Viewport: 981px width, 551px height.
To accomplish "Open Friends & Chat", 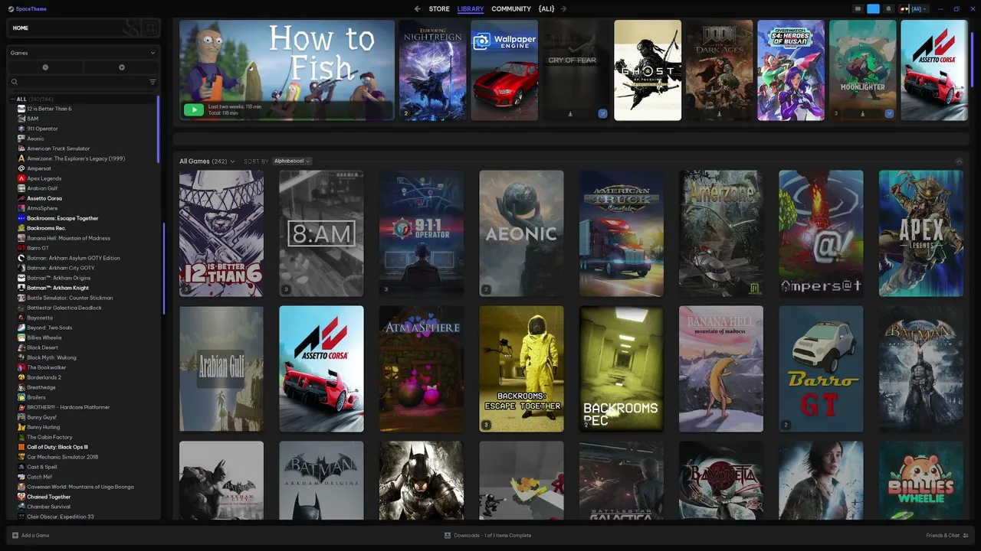I will pos(947,536).
